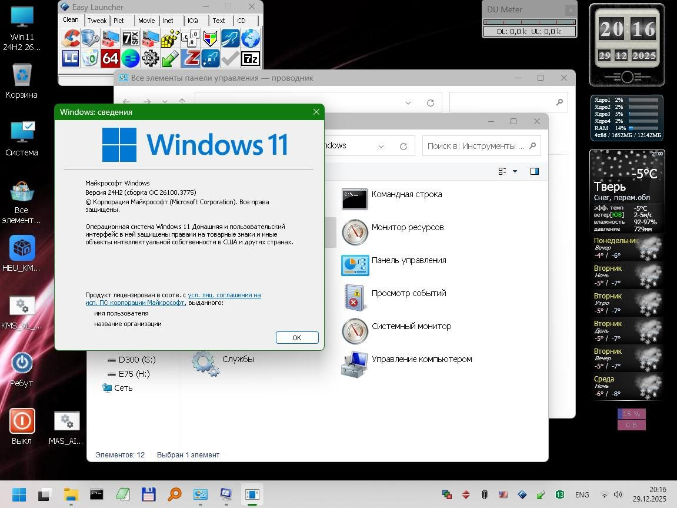Click the teal circle with equals sign icon

coord(130,58)
